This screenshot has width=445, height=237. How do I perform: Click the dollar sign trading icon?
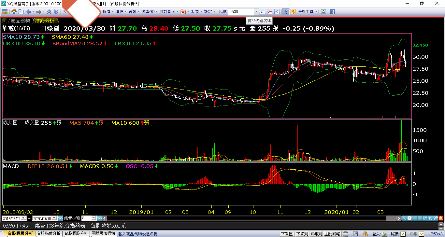(x=293, y=12)
